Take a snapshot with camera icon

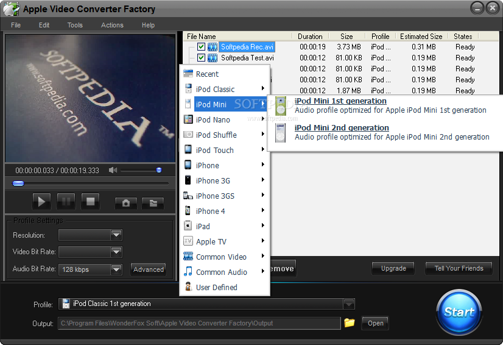126,203
